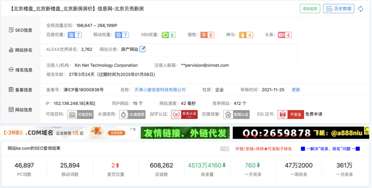Click the 360权重 6 badge

169,35
